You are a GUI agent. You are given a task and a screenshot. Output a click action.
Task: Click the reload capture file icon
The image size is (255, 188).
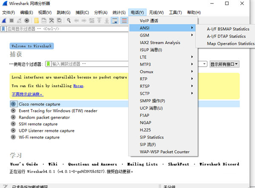[x=59, y=20]
